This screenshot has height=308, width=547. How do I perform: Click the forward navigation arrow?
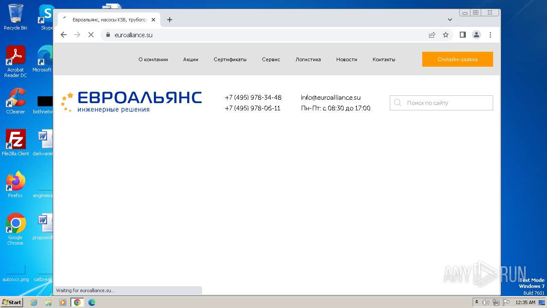(77, 35)
